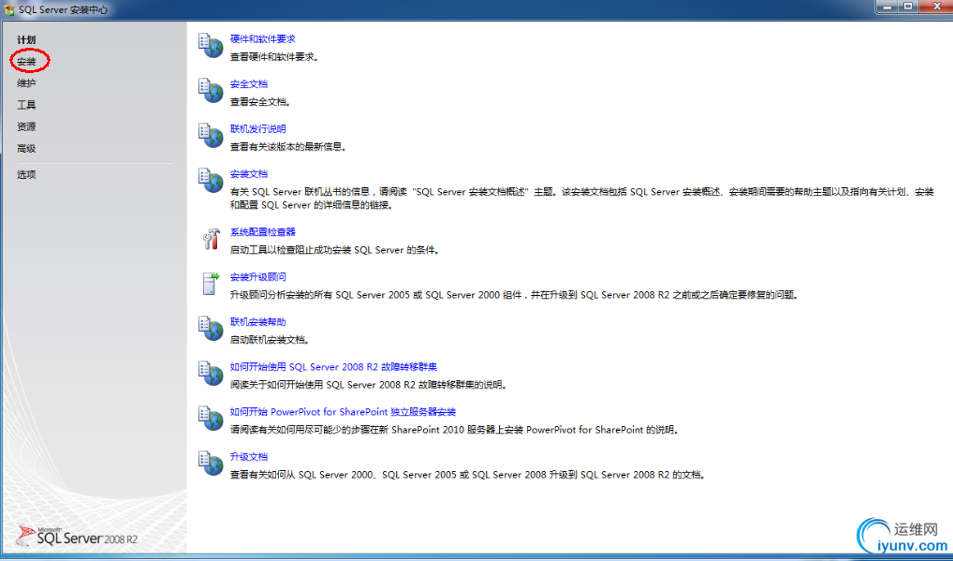This screenshot has width=953, height=561.
Task: Click the text 启动联机安装文档。
Action: (x=270, y=340)
